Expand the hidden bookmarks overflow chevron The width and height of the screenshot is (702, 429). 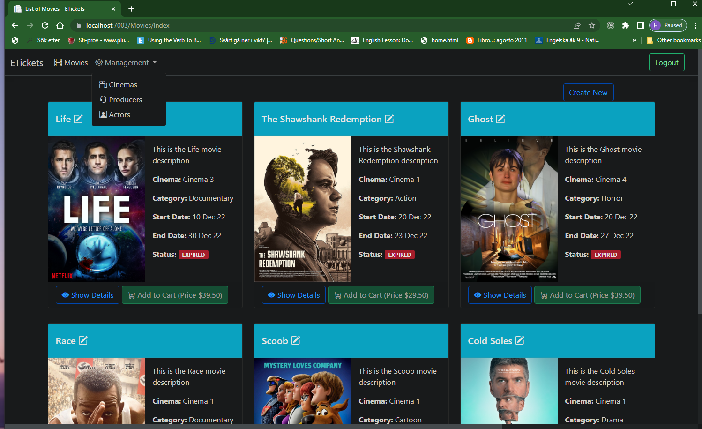[634, 40]
